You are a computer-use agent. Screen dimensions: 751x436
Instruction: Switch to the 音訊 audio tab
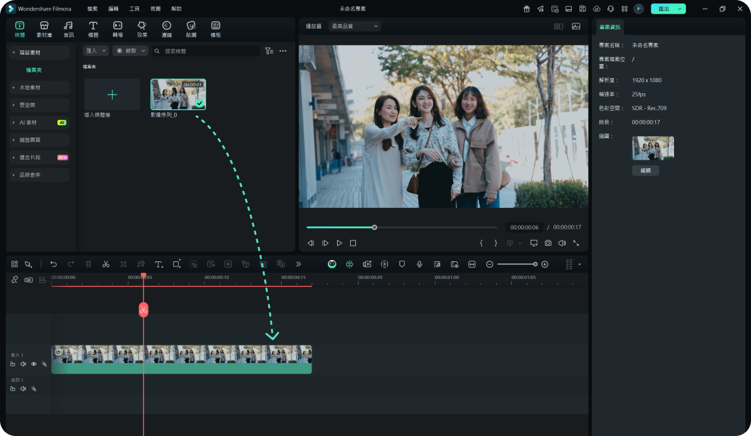68,29
